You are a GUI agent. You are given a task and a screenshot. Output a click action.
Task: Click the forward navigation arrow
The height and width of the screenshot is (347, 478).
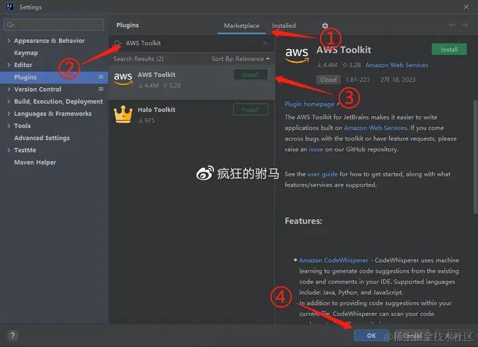[x=465, y=25]
